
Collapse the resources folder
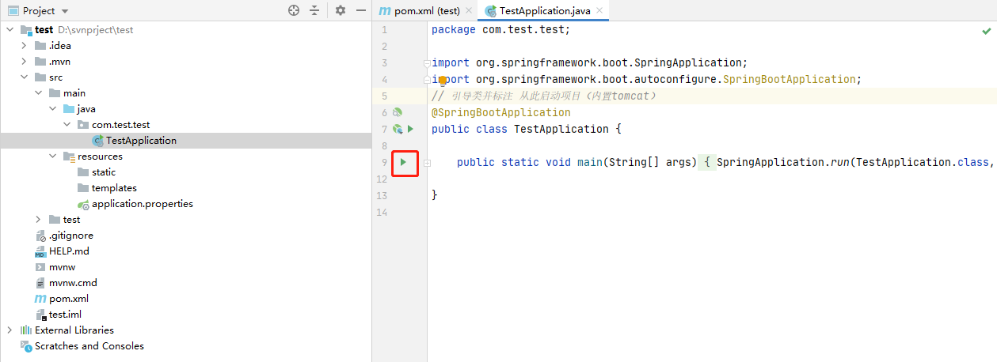tap(53, 156)
